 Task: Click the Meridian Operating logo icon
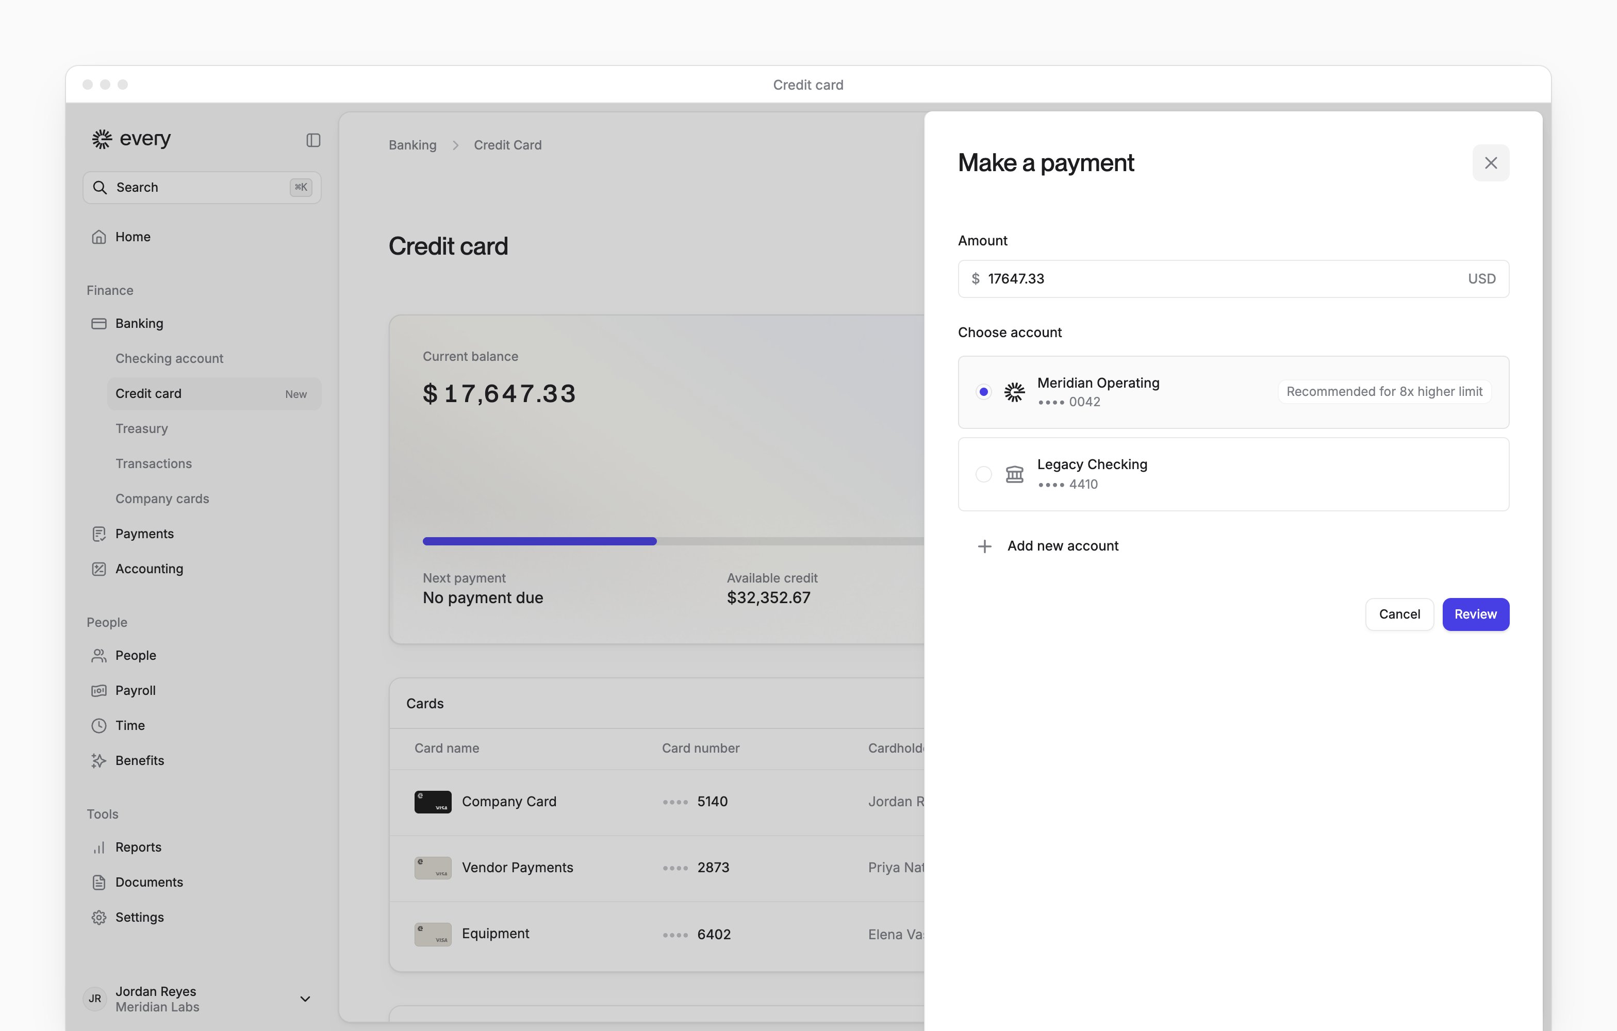click(x=1014, y=392)
